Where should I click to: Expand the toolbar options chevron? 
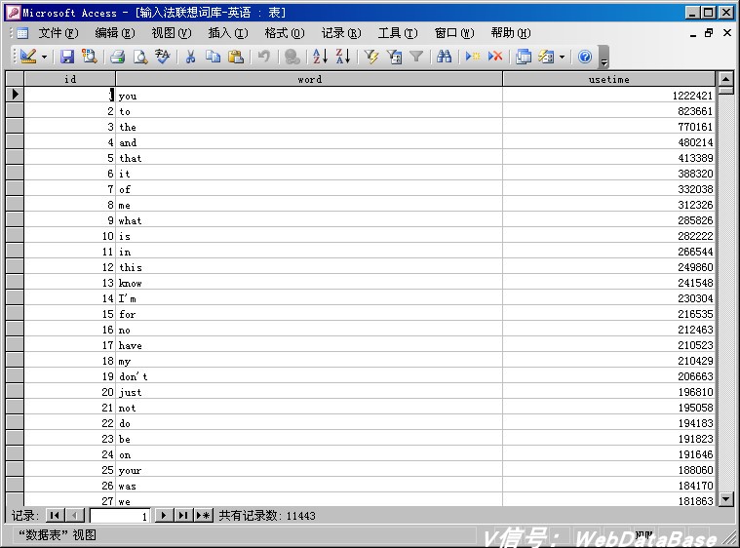coord(604,58)
